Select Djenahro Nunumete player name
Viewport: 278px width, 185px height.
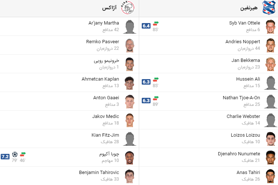click(239, 153)
